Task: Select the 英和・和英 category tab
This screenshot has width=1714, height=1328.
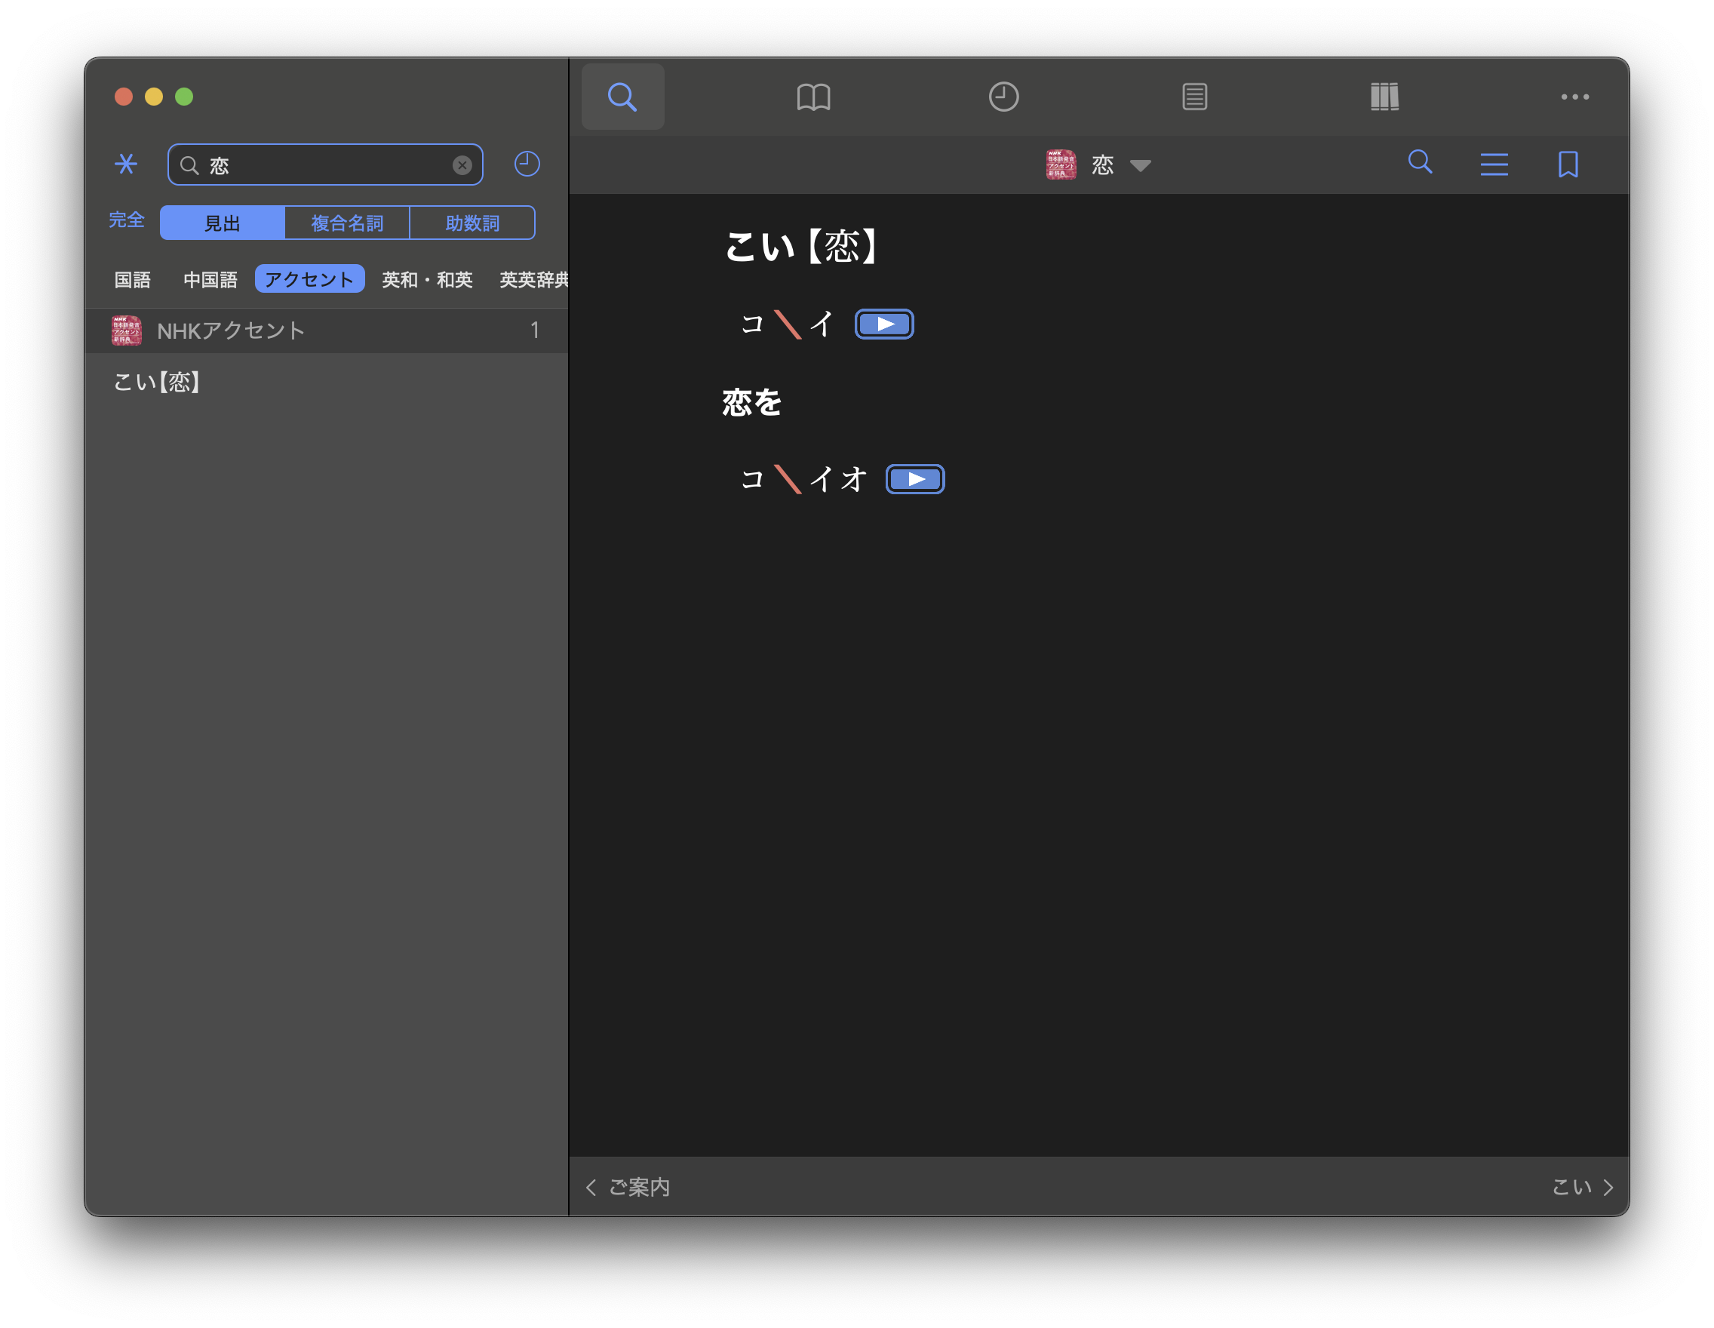Action: coord(427,279)
